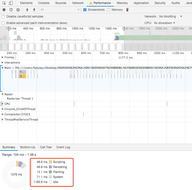Click the 71.1 ms System value
The height and width of the screenshot is (190, 192).
pyautogui.click(x=42, y=177)
